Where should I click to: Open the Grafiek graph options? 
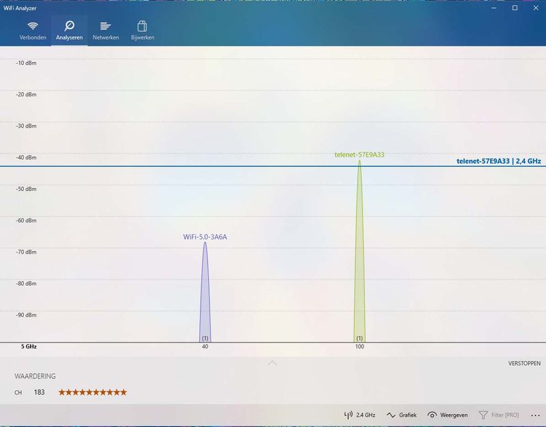(x=401, y=414)
